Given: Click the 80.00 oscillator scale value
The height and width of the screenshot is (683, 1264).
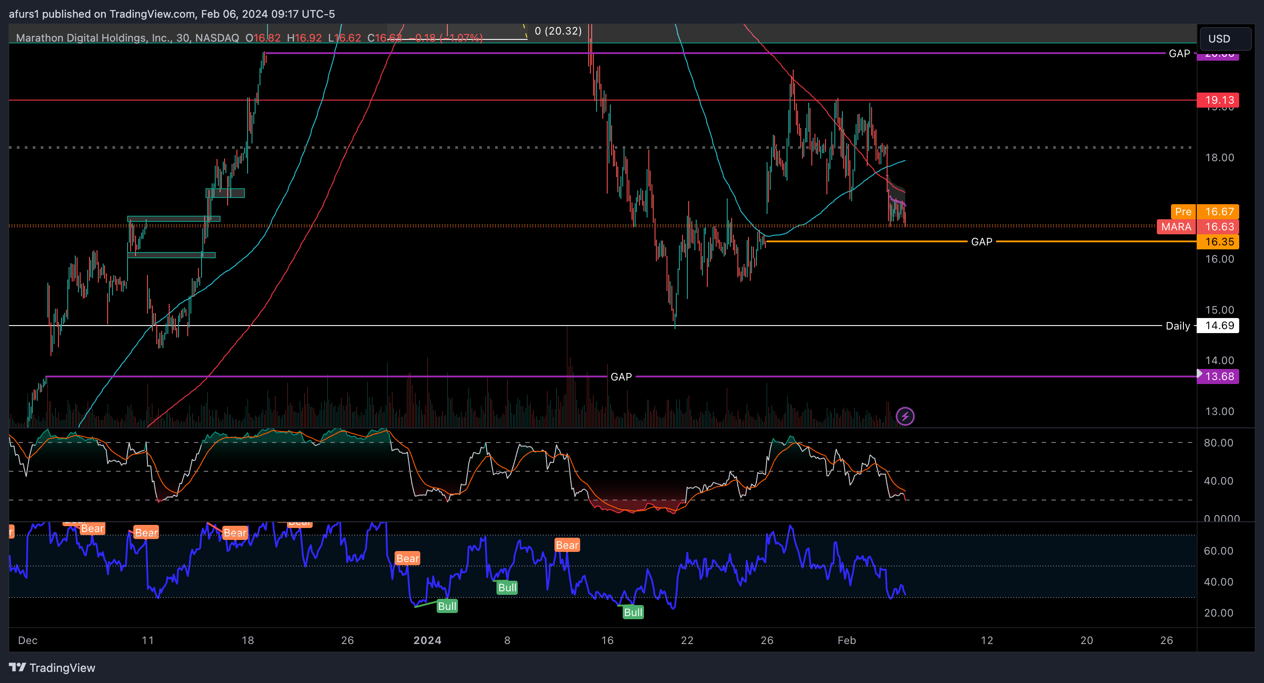Looking at the screenshot, I should (x=1219, y=443).
